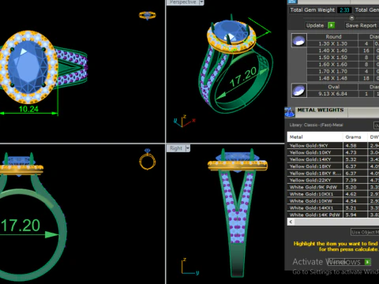
Task: Select the 1.50 X 1.50 gem row
Action: 343,58
